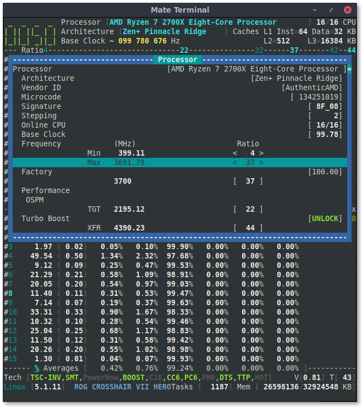Click the Min frequency 399.11 value
The width and height of the screenshot is (362, 407).
131,153
